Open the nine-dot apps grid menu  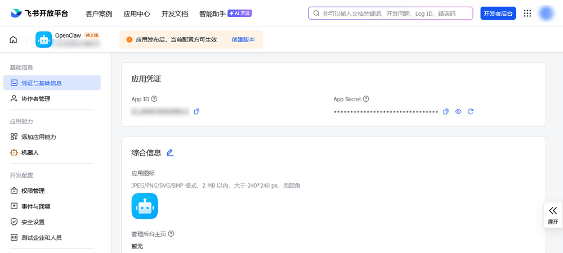[528, 13]
